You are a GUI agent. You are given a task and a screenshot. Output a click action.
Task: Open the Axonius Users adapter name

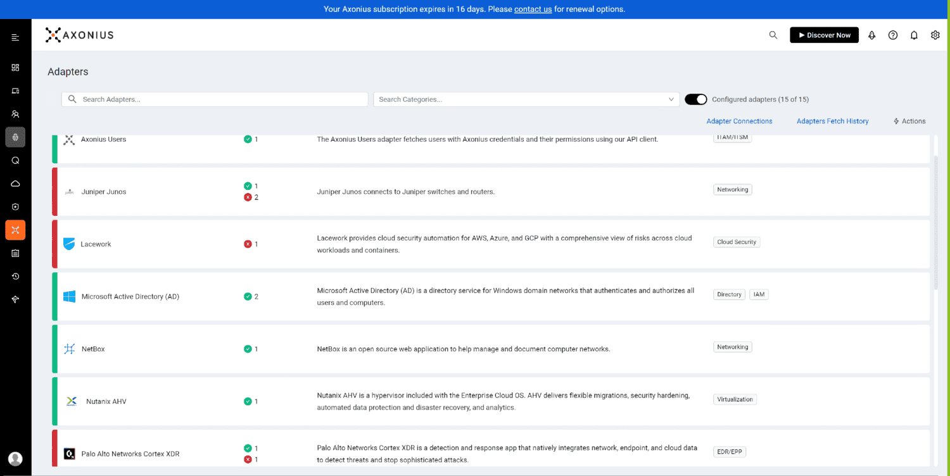(103, 139)
